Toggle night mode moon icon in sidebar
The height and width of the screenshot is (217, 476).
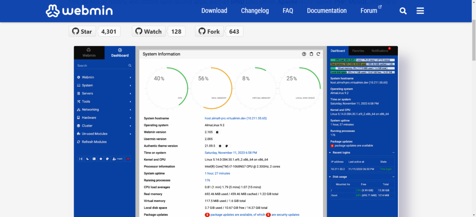(87, 159)
